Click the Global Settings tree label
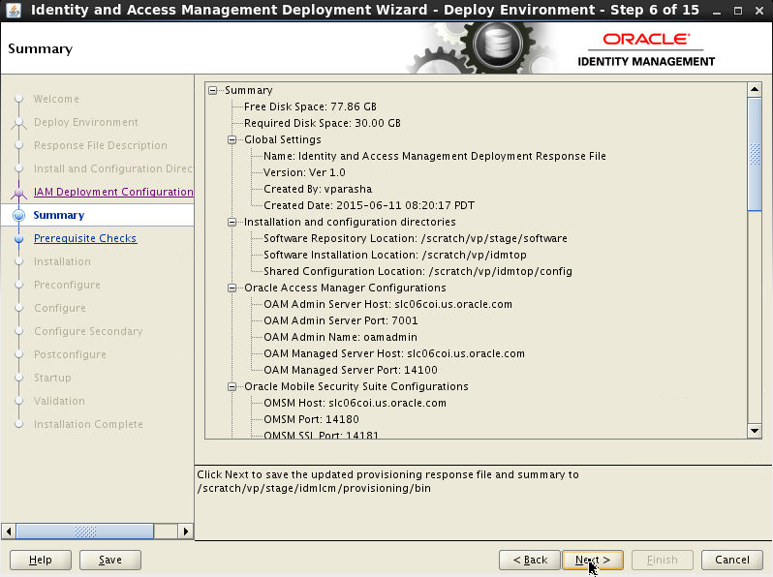 click(283, 139)
